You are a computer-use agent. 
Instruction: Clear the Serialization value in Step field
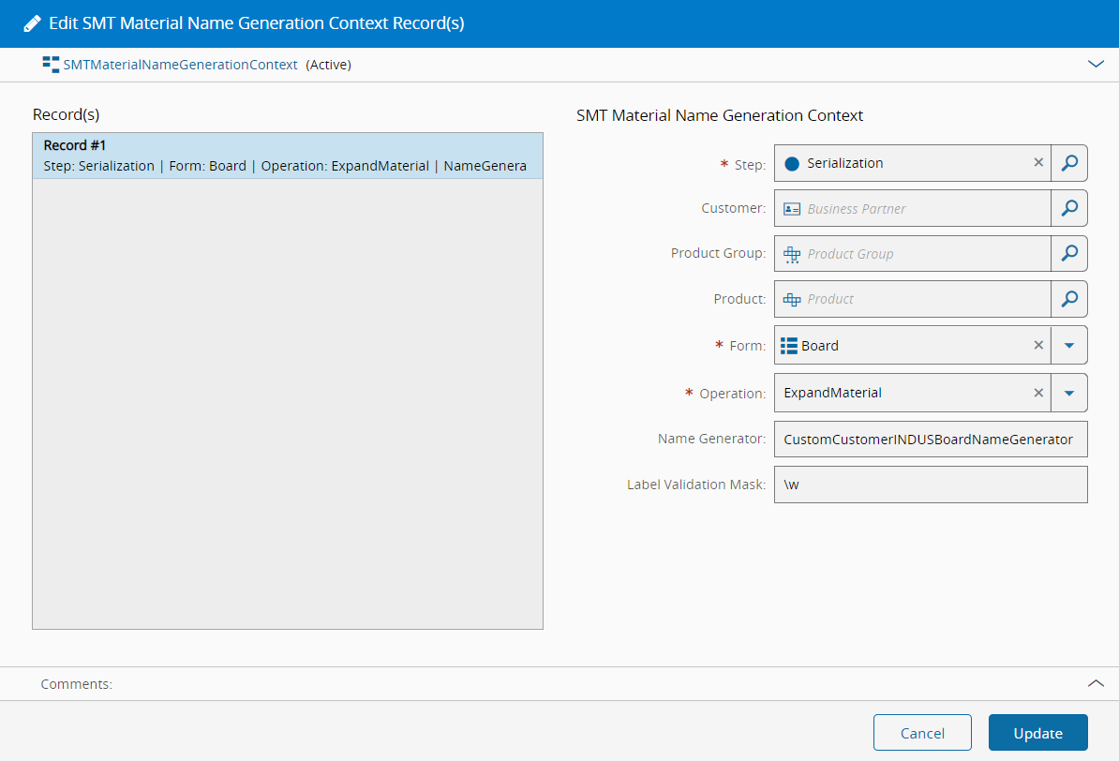[1038, 163]
